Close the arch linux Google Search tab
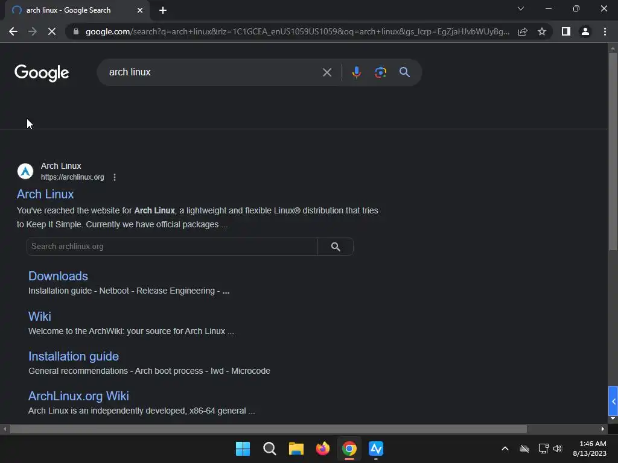 pyautogui.click(x=140, y=10)
